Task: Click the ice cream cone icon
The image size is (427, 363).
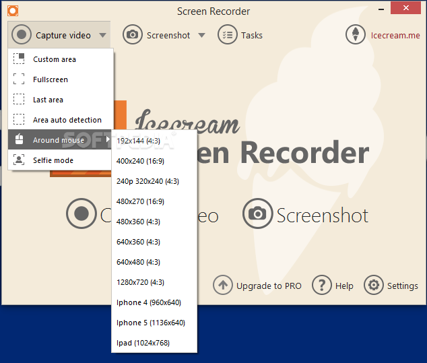Action: coord(356,34)
